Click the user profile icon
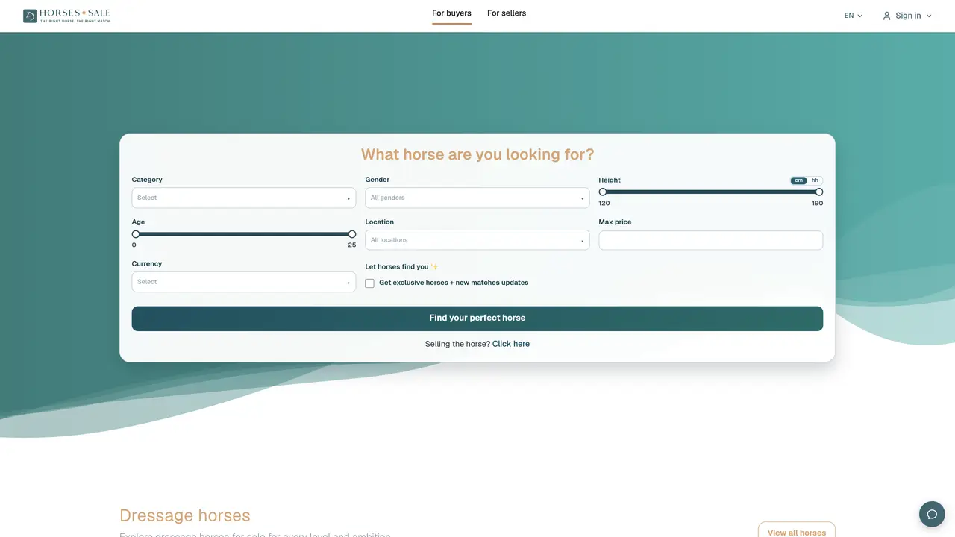Screen dimensions: 955x537 coord(886,16)
